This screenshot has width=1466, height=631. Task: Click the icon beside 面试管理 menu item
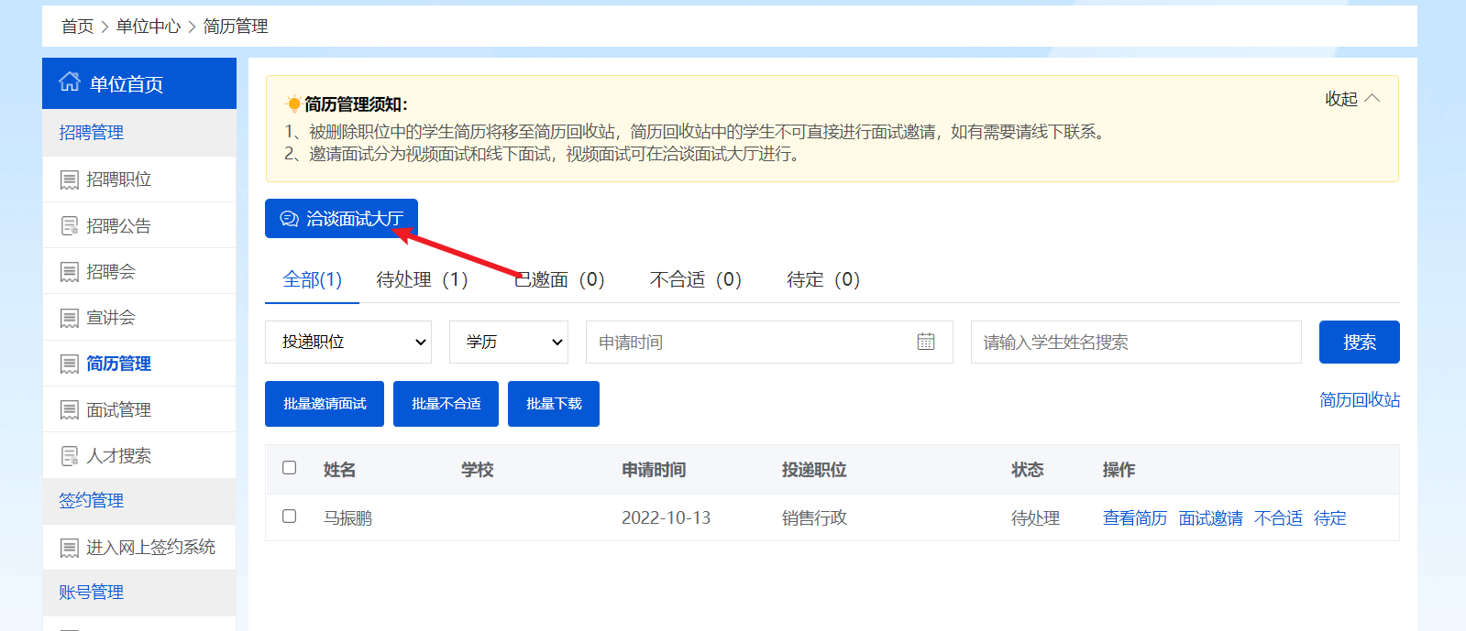(70, 410)
